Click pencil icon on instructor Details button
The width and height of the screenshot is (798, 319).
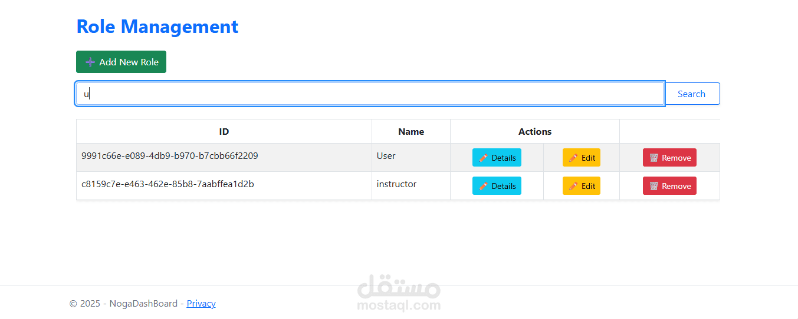click(483, 186)
